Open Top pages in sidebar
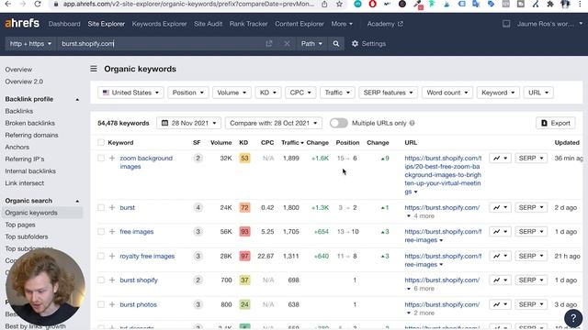Image resolution: width=588 pixels, height=330 pixels. pos(20,225)
